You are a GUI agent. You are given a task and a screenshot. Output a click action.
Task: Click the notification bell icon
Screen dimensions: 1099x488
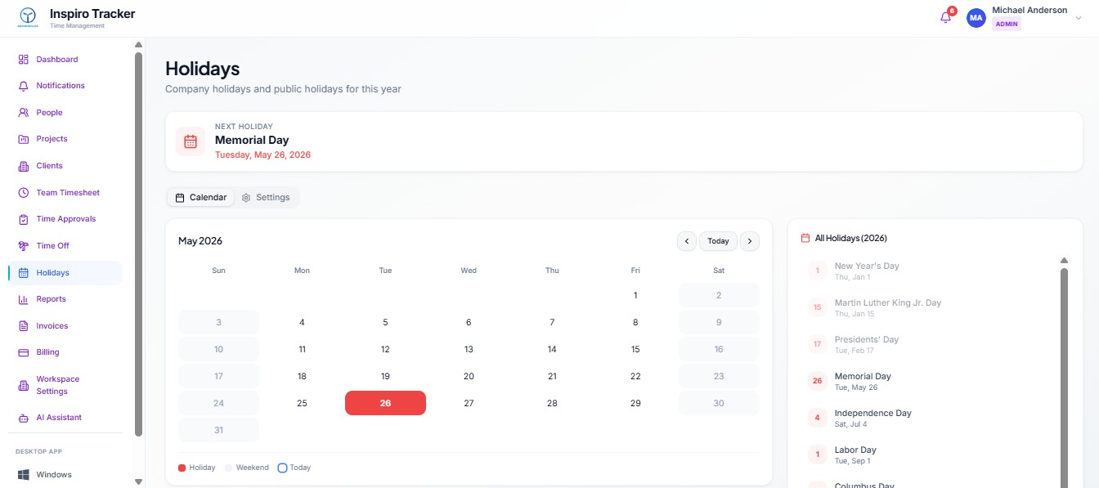coord(945,18)
